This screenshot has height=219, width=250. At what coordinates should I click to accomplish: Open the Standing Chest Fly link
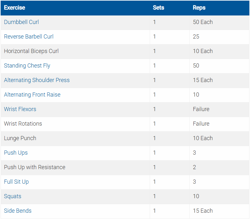(x=27, y=66)
